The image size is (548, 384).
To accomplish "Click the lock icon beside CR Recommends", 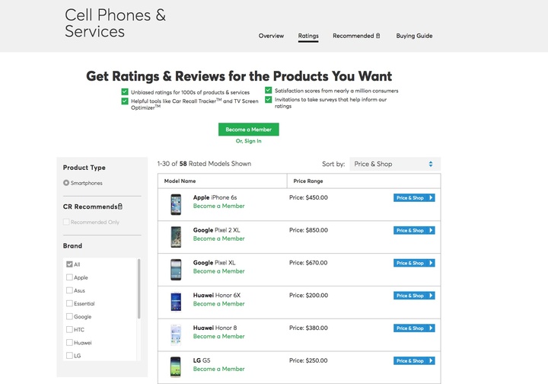I will pyautogui.click(x=120, y=206).
